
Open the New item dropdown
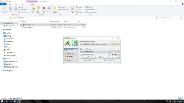tap(62, 7)
